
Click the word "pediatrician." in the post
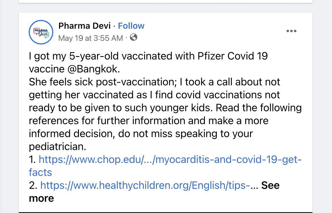(x=57, y=146)
